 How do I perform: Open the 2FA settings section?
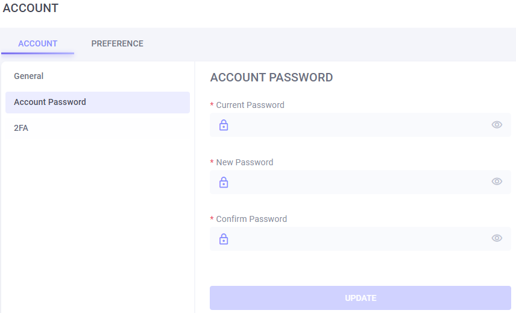click(x=21, y=128)
